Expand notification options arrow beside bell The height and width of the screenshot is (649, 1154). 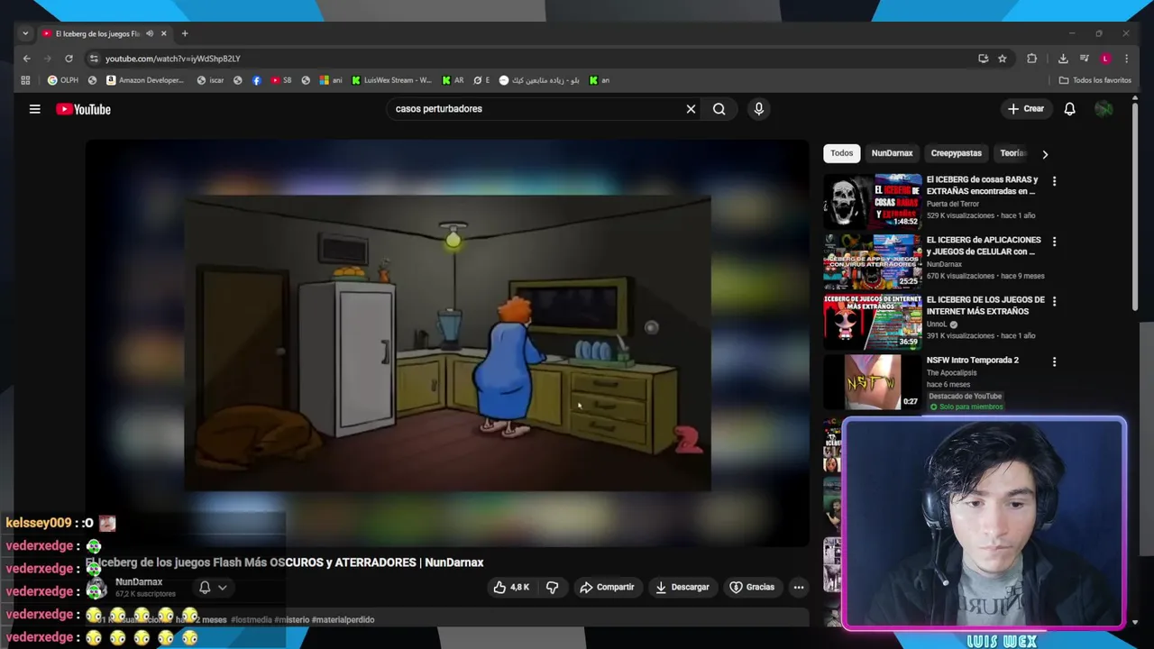click(222, 588)
